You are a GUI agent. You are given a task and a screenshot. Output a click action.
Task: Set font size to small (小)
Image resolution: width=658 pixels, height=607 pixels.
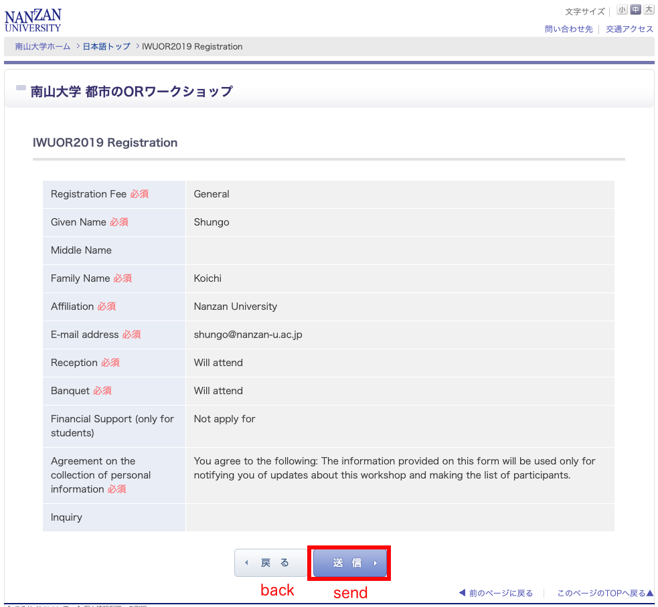pos(622,9)
